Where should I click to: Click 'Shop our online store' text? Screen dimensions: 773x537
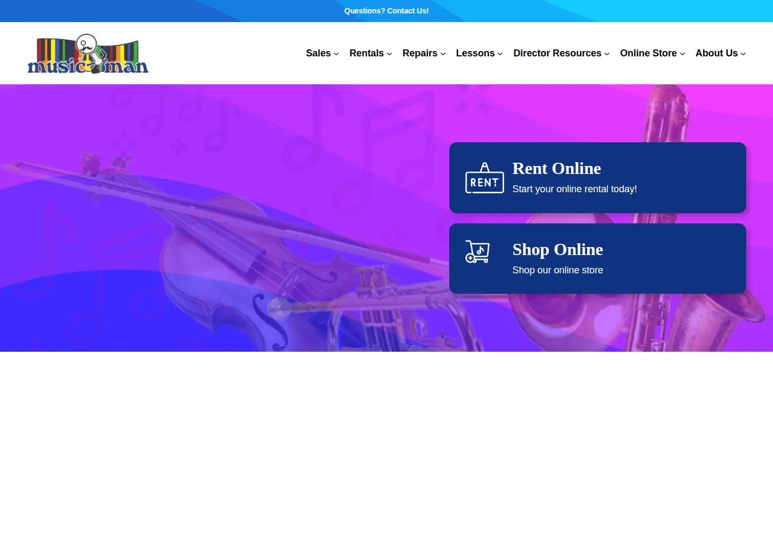pos(558,270)
